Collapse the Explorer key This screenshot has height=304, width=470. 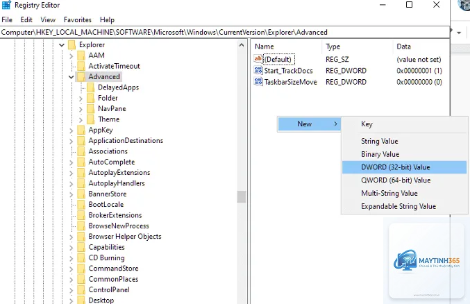[x=62, y=45]
